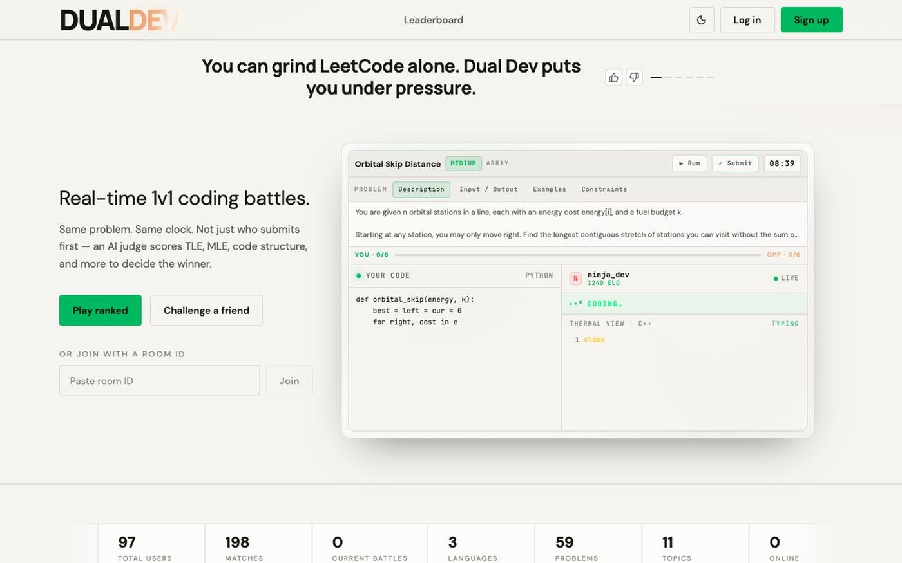This screenshot has height=563, width=902.
Task: Click the ARRAY topic tag
Action: coord(497,163)
